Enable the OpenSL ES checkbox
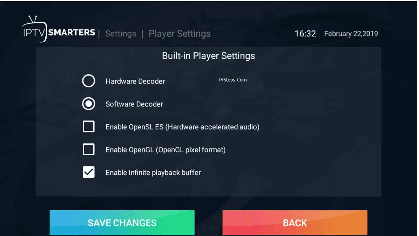Image resolution: width=419 pixels, height=236 pixels. pos(89,127)
